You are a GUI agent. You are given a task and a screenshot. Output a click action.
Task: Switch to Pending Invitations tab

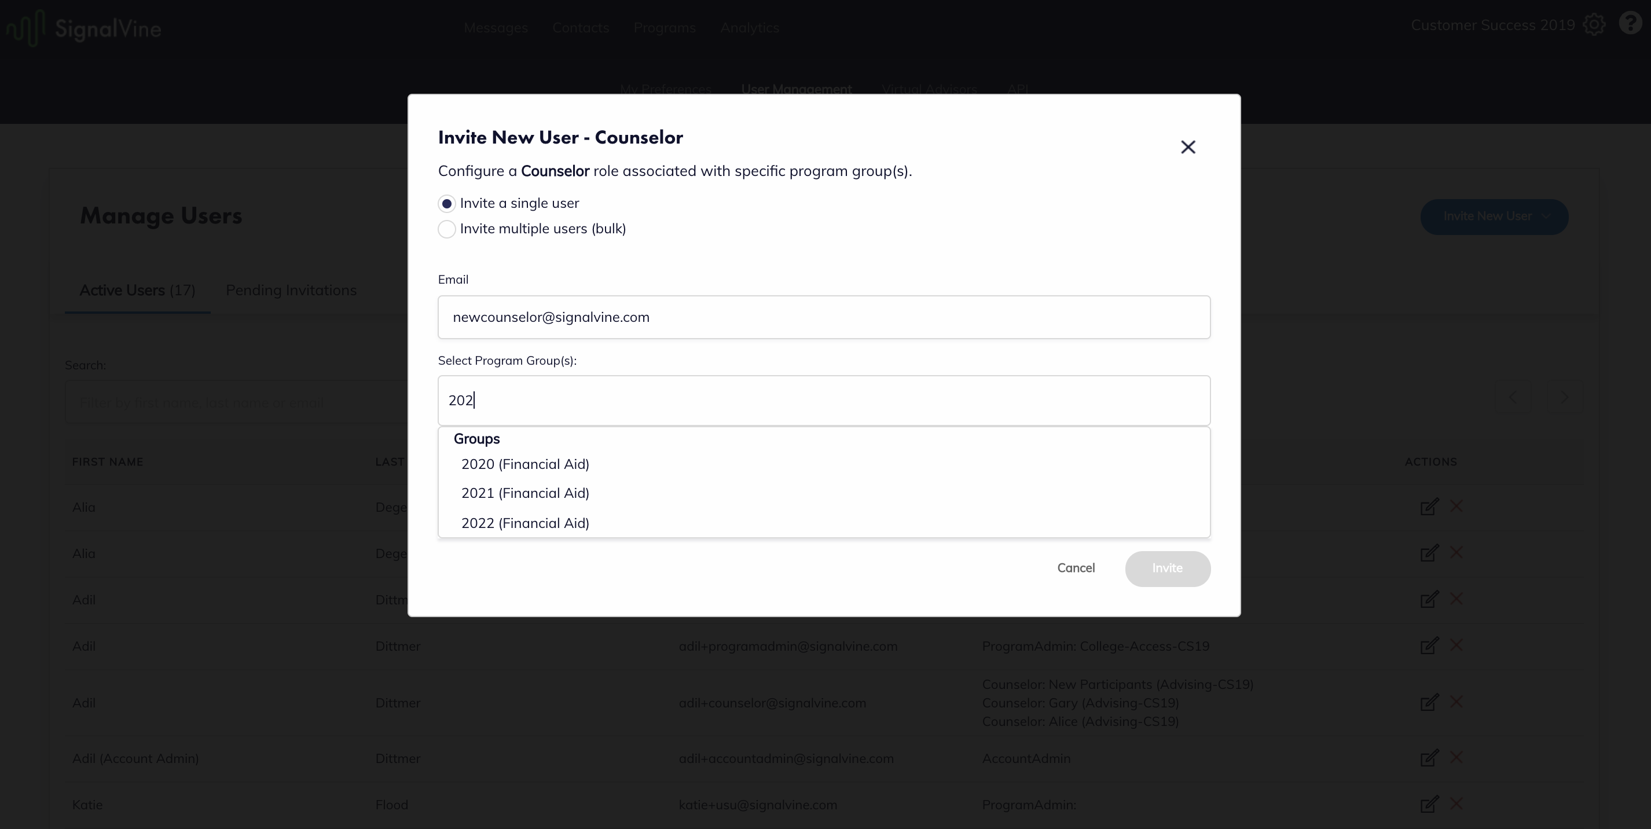coord(291,291)
